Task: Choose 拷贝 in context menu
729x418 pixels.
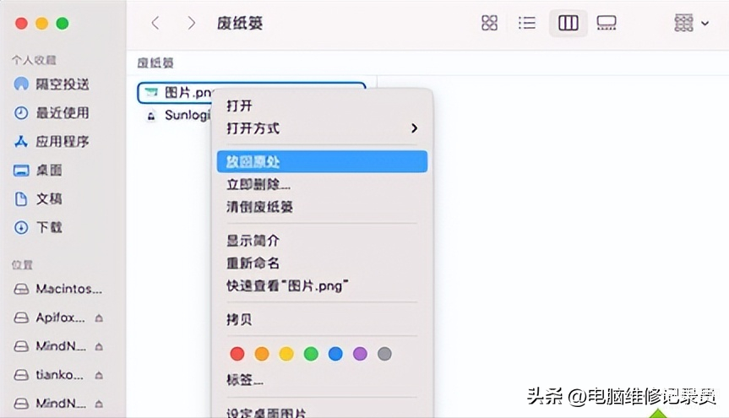Action: 239,319
